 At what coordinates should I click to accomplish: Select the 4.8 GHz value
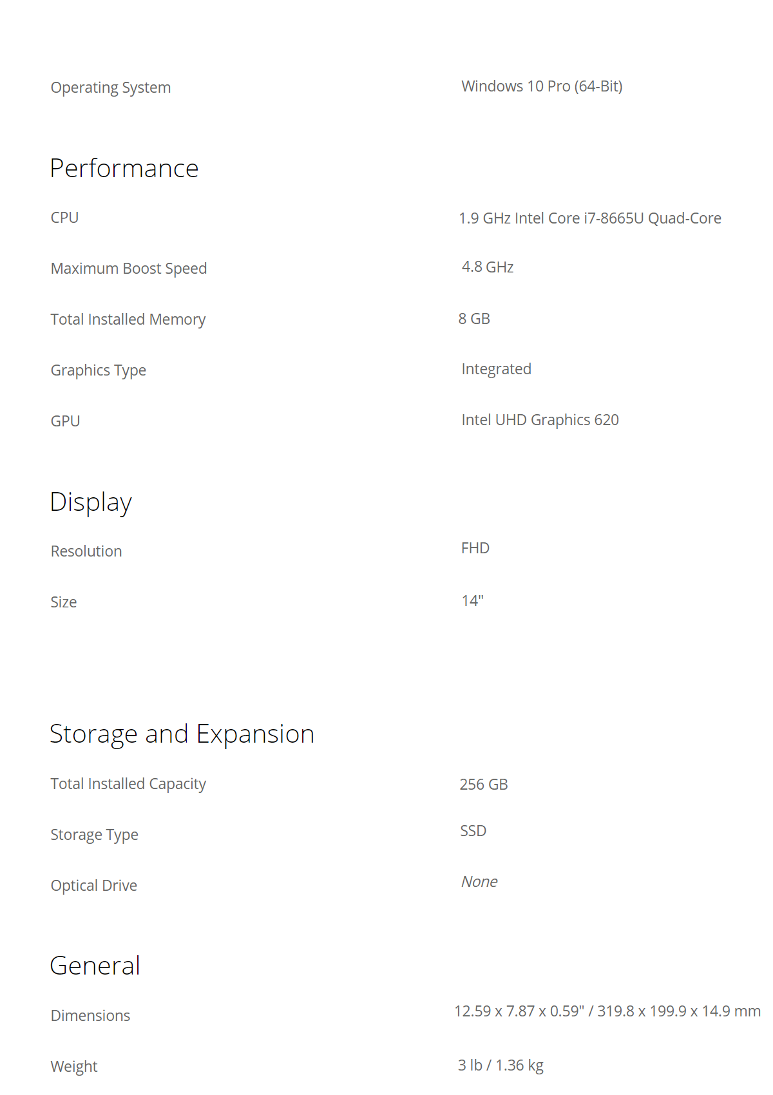488,267
